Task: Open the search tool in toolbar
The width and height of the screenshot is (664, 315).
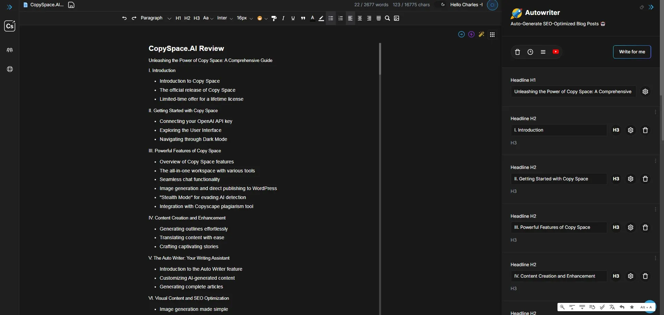Action: coord(387,18)
